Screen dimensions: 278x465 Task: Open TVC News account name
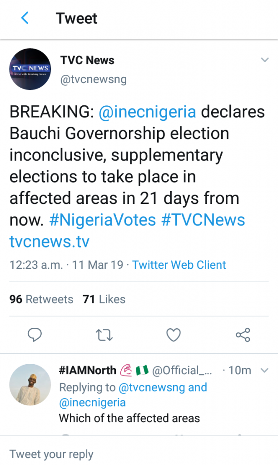[x=87, y=60]
